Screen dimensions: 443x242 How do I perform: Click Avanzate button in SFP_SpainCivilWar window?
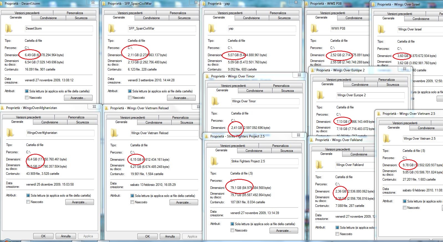[x=181, y=98]
